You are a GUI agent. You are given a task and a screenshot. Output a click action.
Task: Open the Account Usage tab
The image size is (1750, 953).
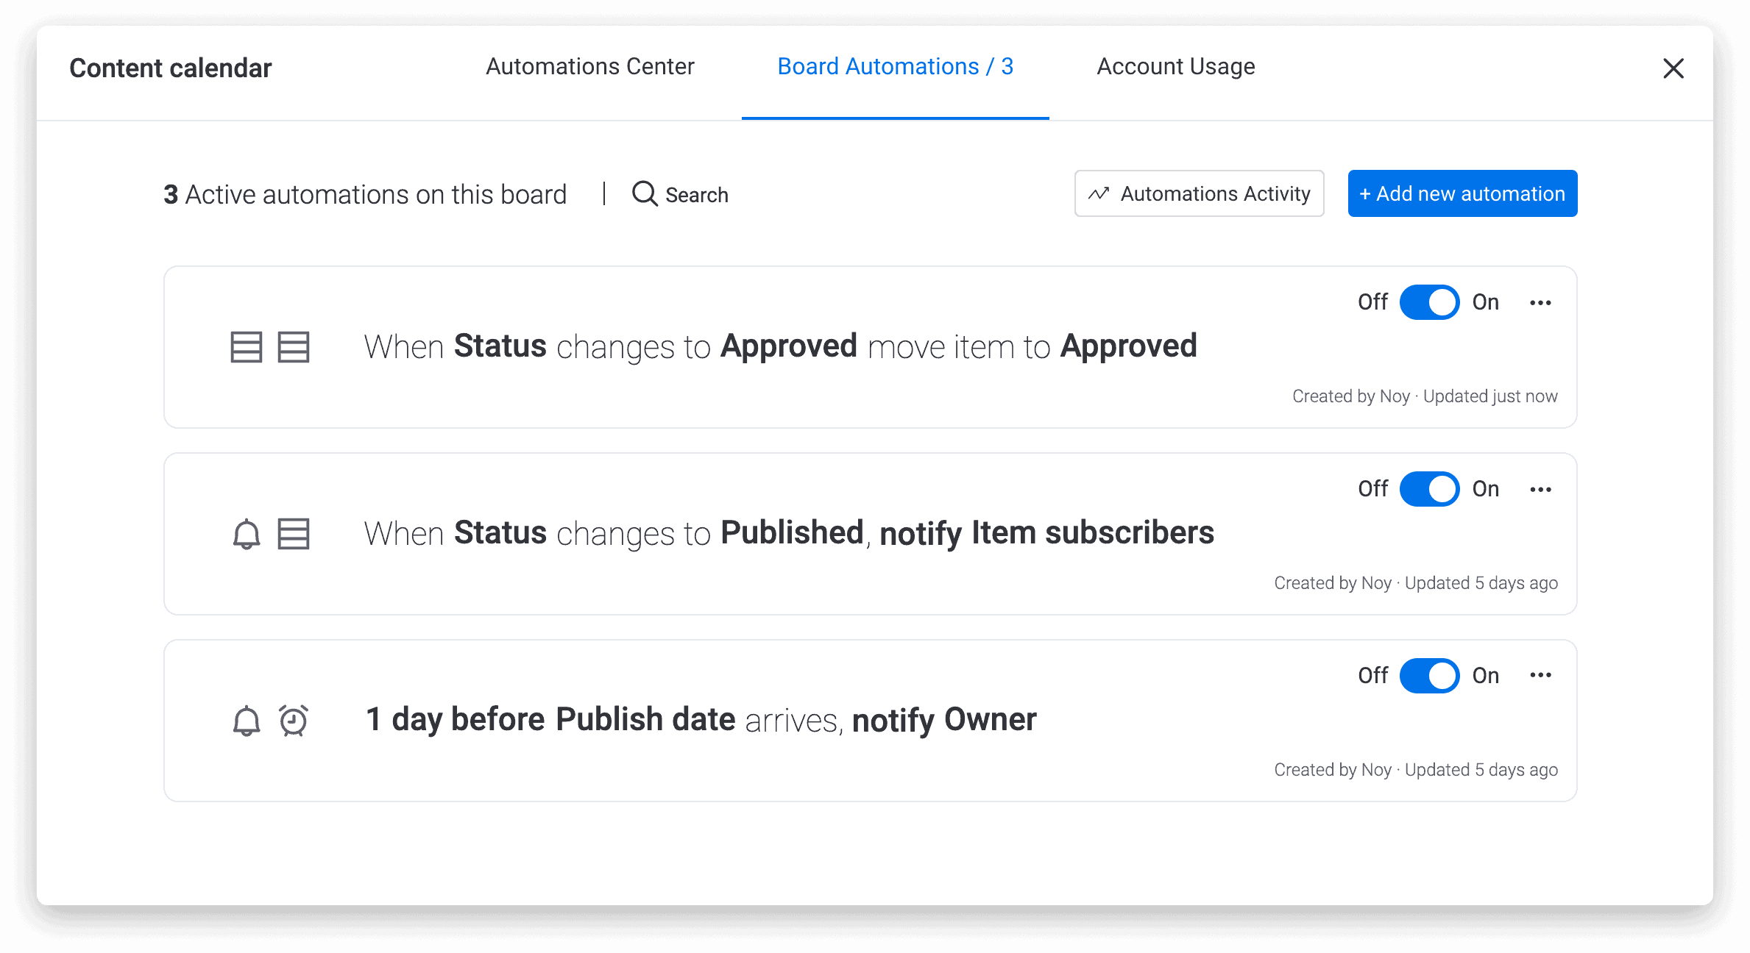point(1175,67)
